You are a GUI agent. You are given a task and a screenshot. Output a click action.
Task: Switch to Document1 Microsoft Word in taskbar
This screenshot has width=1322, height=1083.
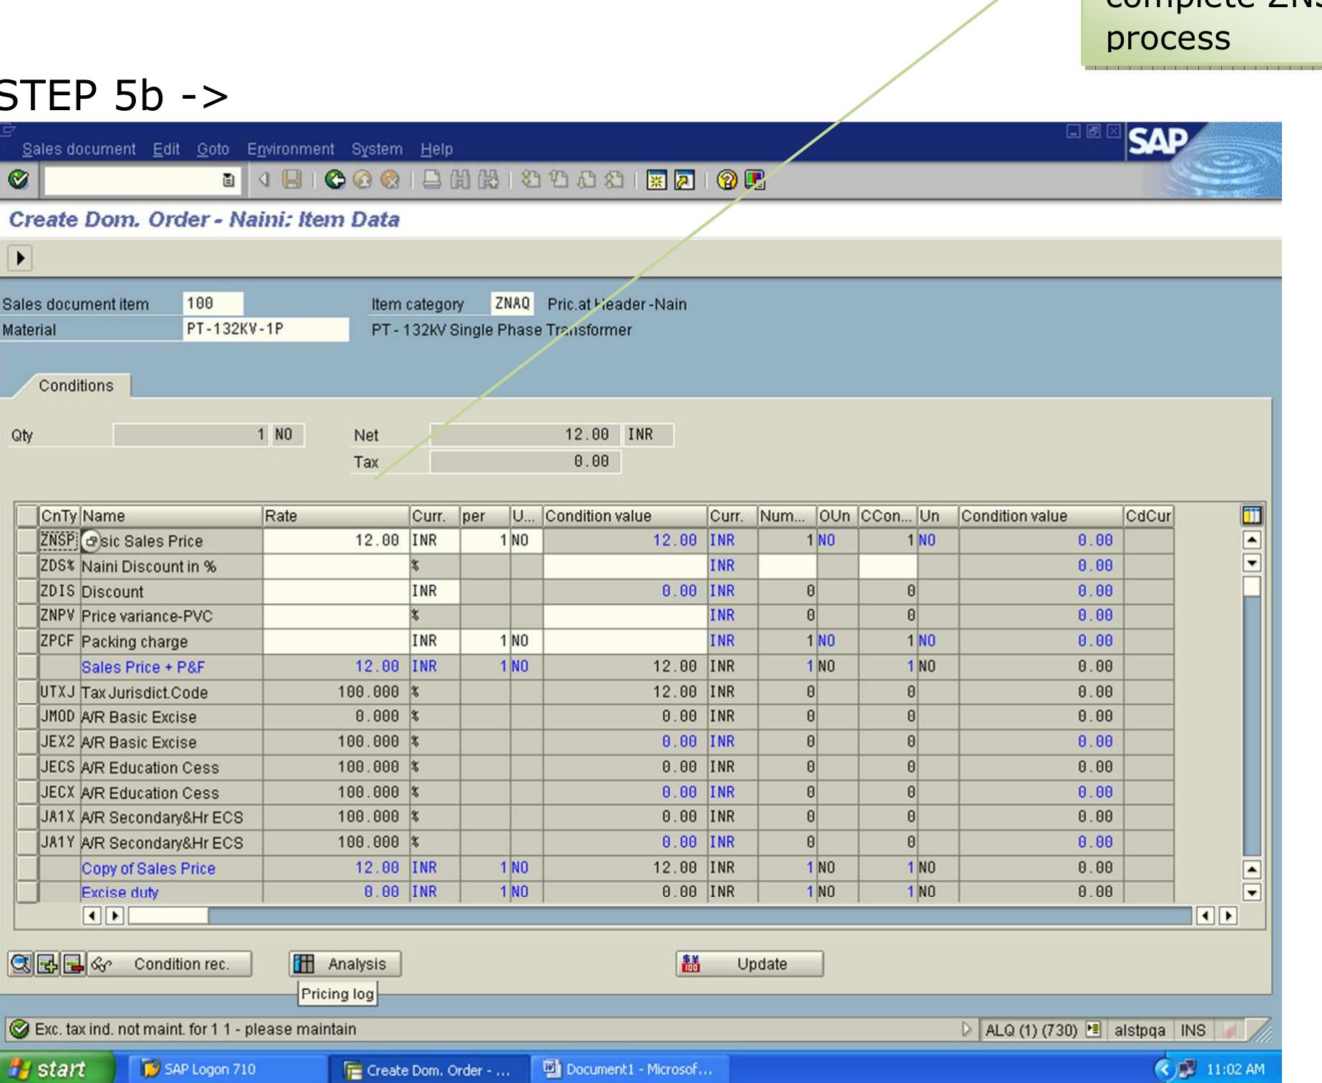click(x=630, y=1069)
